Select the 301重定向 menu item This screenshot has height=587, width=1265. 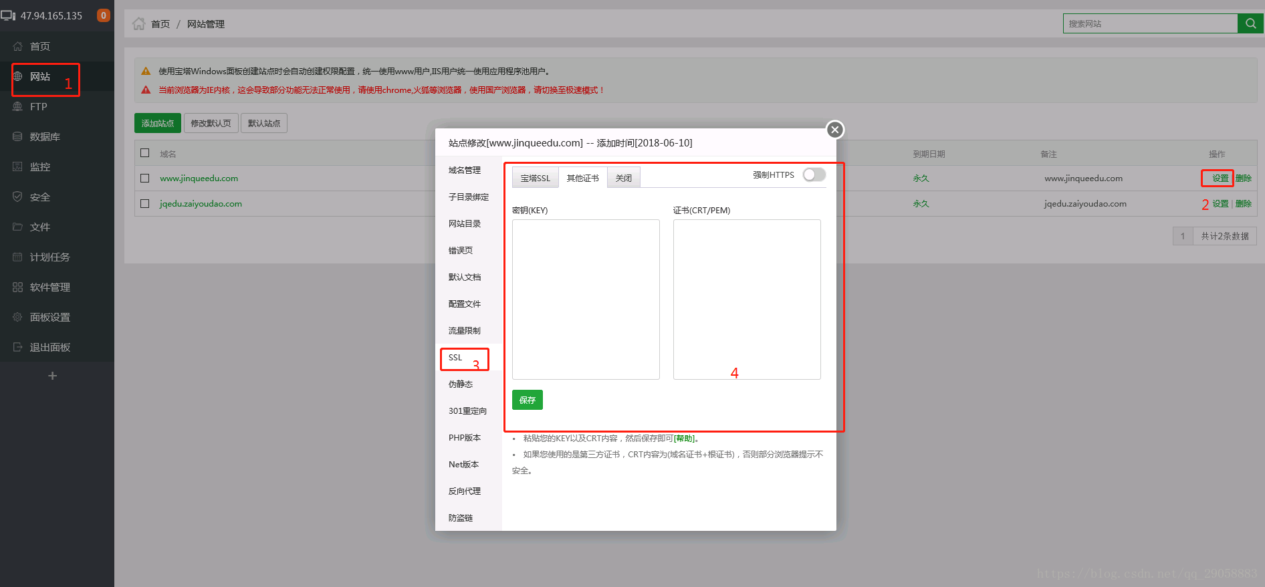pyautogui.click(x=467, y=411)
